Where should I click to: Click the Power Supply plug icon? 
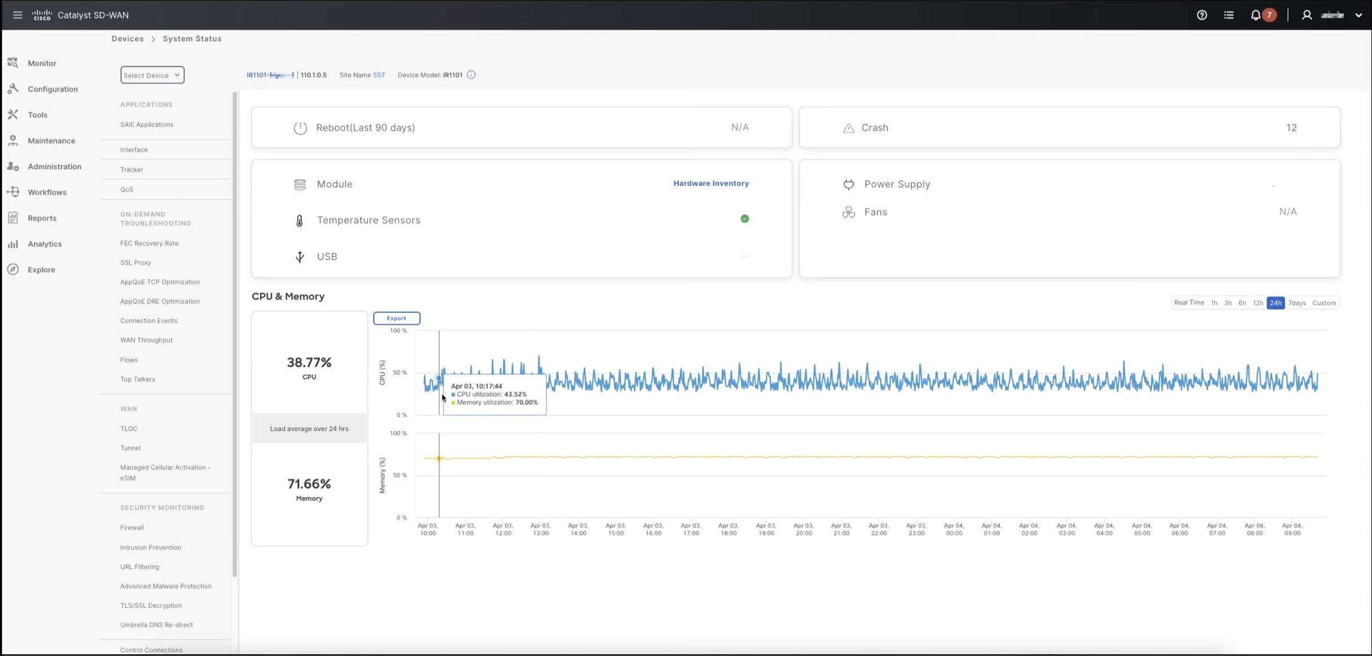pos(848,185)
